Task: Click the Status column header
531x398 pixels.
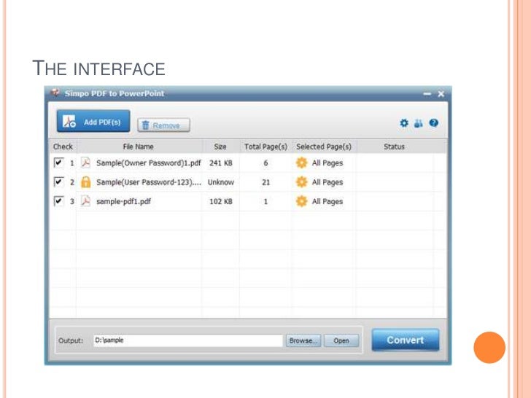Action: point(394,147)
